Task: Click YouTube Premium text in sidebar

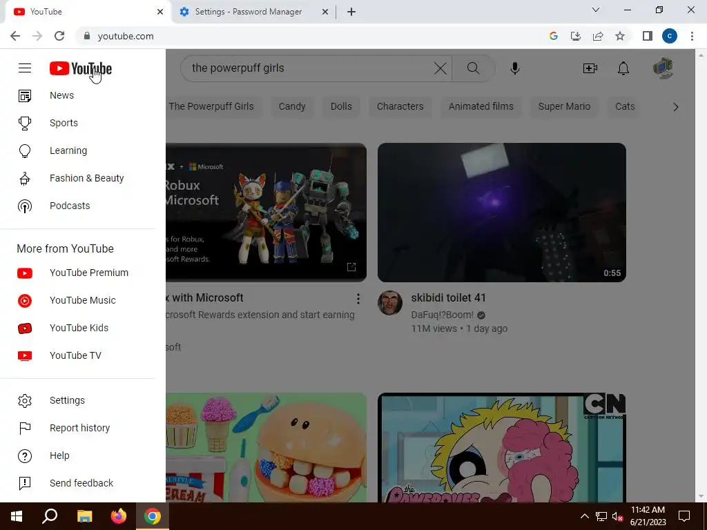Action: tap(89, 273)
